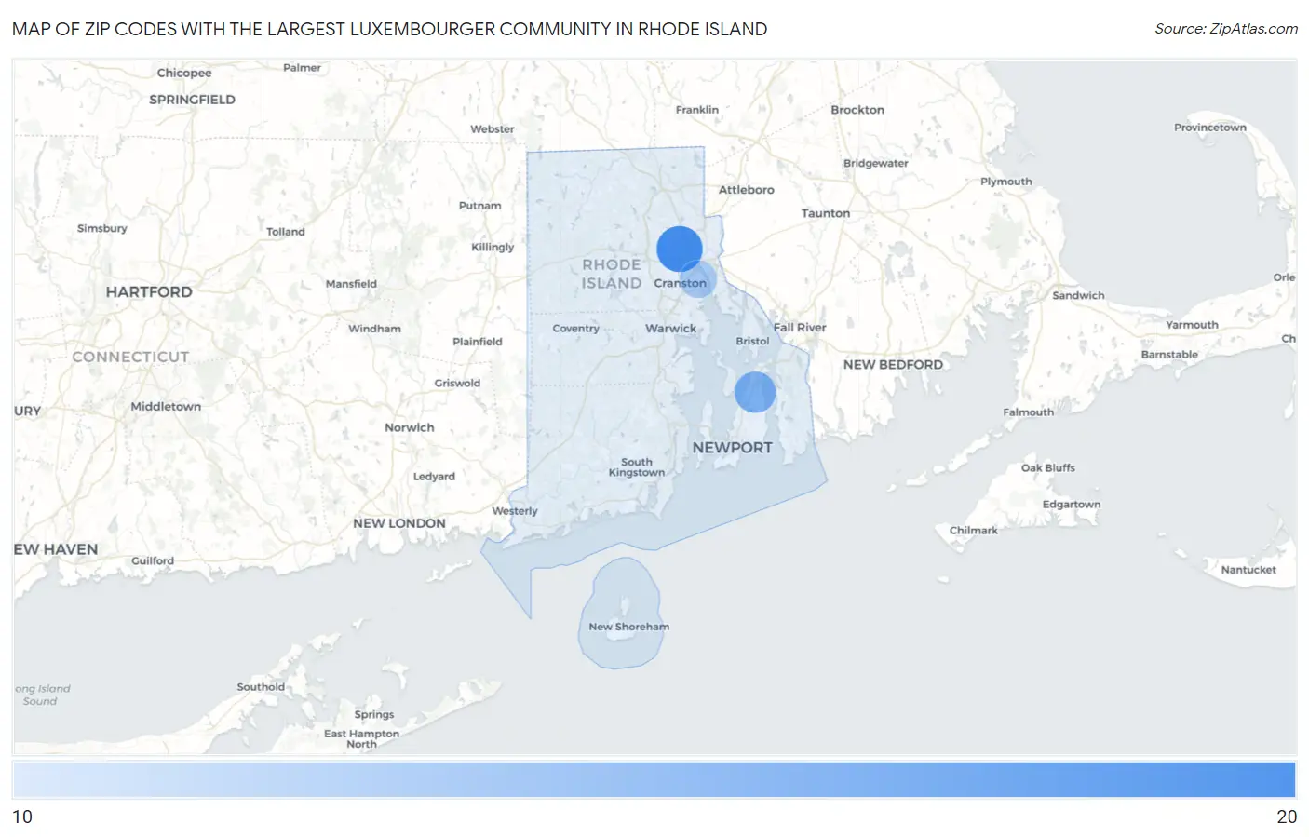Click the Bridgewater label

tap(876, 164)
